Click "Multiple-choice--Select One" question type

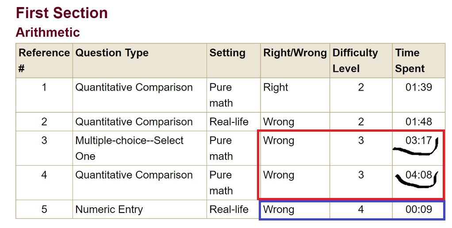coord(129,148)
